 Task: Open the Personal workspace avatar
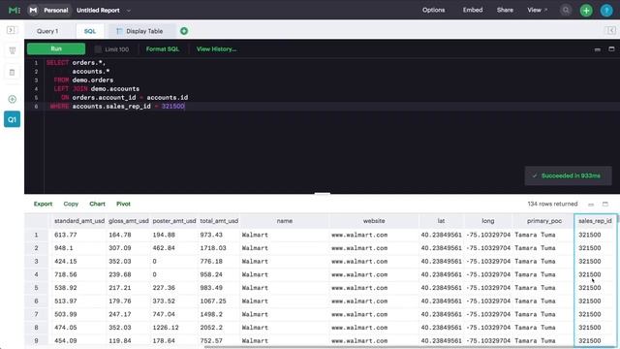point(33,11)
